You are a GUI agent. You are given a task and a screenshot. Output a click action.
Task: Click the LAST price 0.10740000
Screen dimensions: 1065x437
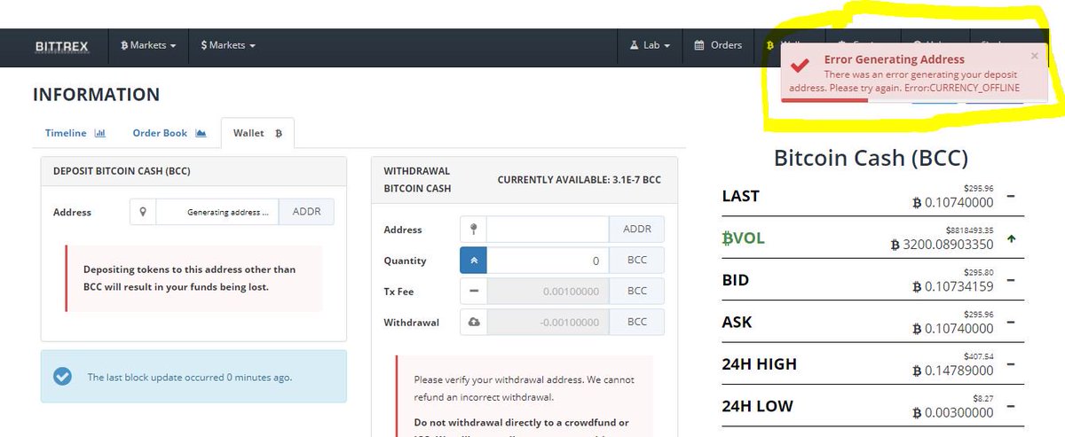point(953,202)
